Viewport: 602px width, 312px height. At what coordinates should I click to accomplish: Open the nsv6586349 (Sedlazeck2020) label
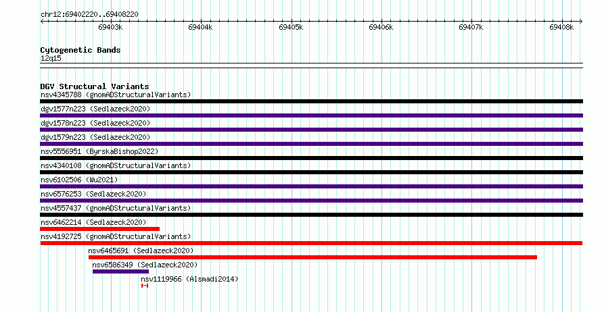click(145, 265)
